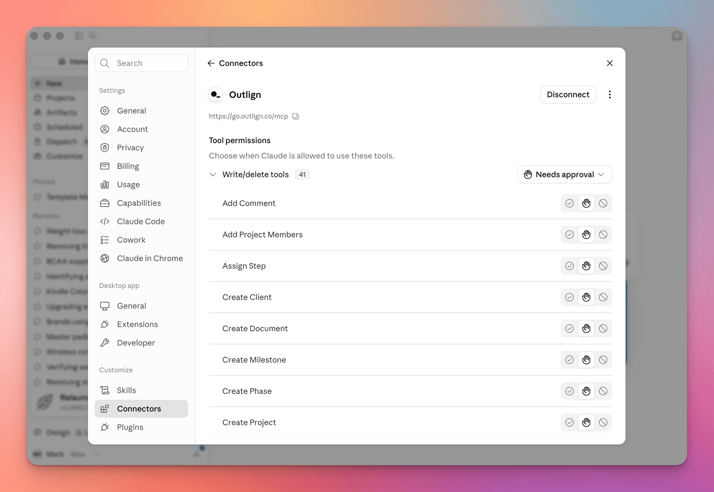Open Account settings
Viewport: 714px width, 492px height.
[141, 129]
